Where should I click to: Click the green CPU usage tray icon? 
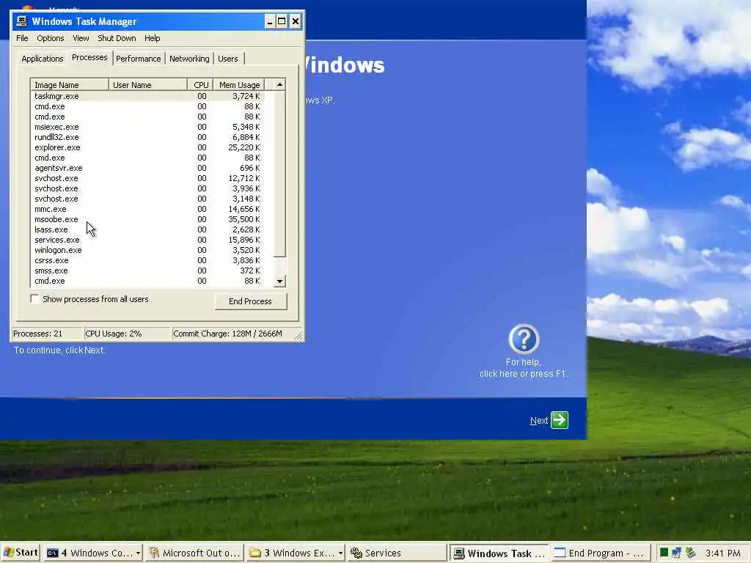664,553
